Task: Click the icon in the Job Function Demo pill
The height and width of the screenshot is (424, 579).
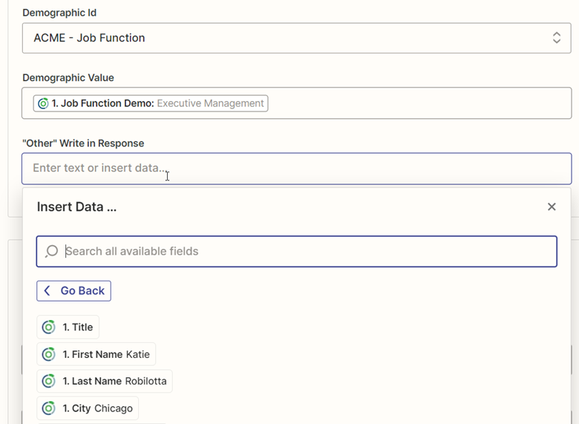Action: click(43, 104)
